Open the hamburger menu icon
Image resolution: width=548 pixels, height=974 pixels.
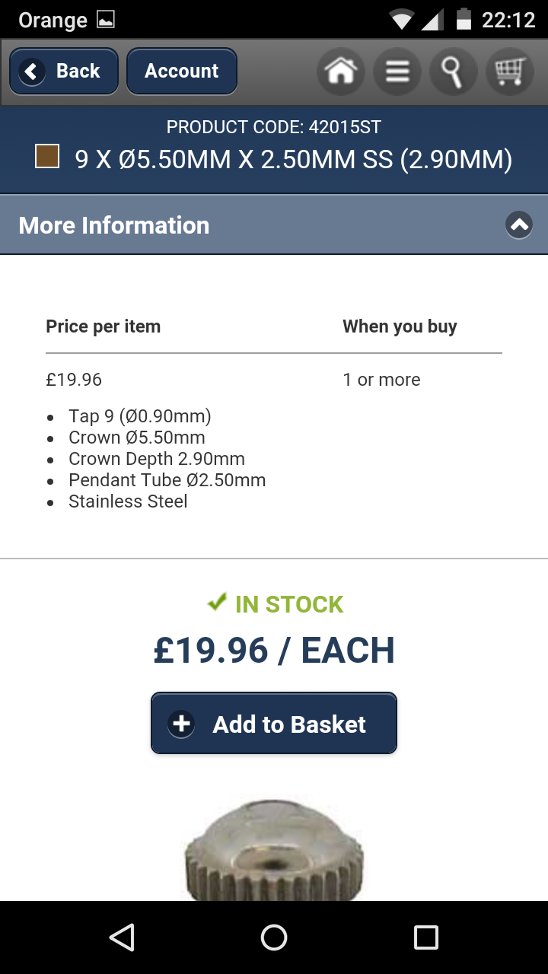[397, 72]
